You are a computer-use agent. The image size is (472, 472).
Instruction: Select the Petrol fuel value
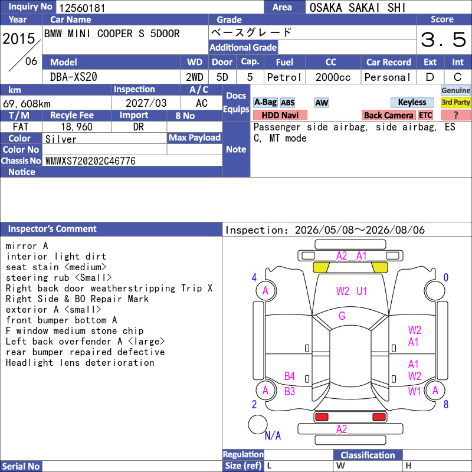click(x=284, y=77)
